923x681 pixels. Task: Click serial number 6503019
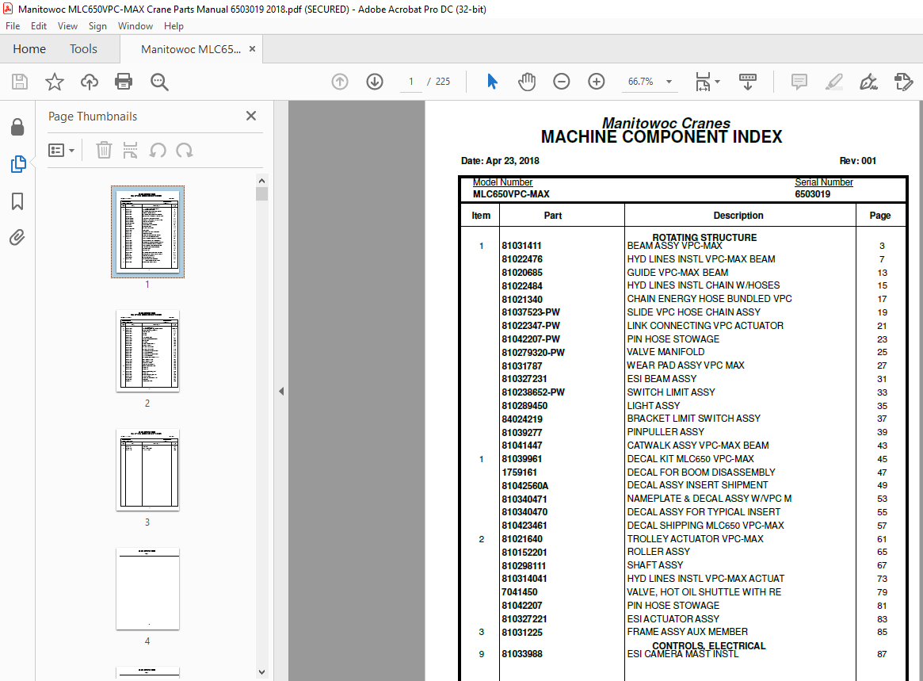[812, 193]
